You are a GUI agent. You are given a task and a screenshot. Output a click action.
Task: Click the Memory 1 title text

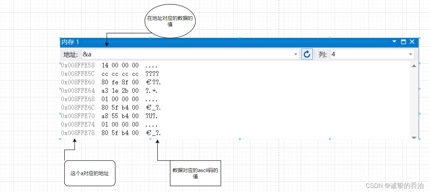pyautogui.click(x=70, y=42)
